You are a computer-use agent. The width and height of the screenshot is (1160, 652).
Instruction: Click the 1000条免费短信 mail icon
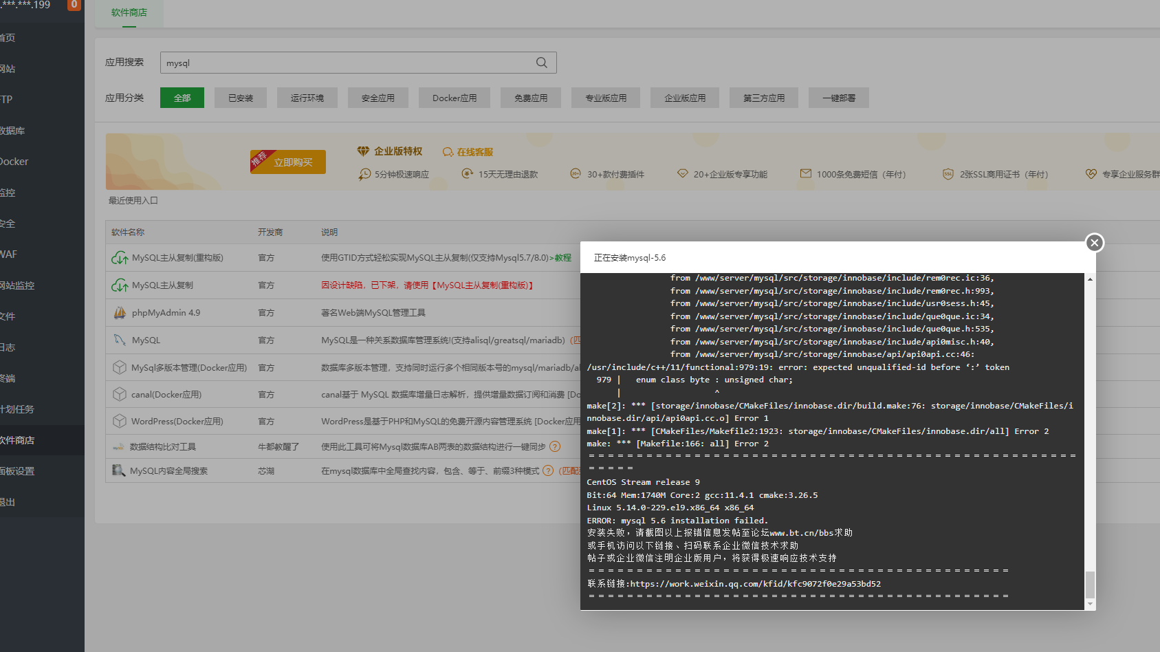pyautogui.click(x=805, y=174)
